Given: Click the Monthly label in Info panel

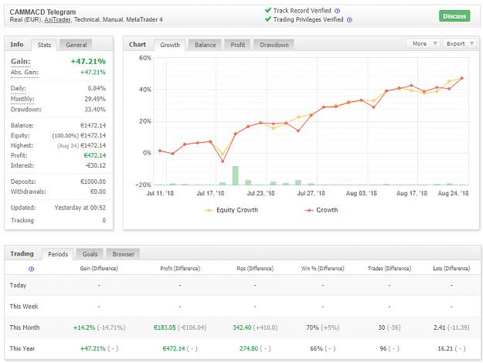Looking at the screenshot, I should click(22, 99).
